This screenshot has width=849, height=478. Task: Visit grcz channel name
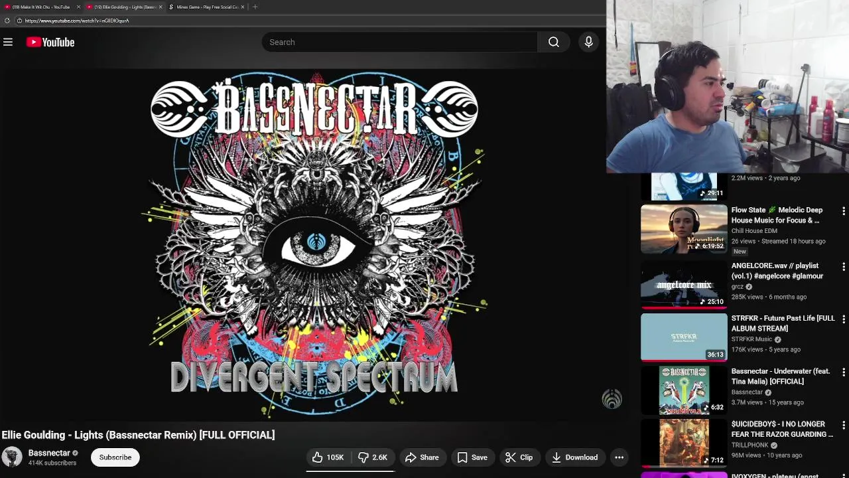click(738, 287)
